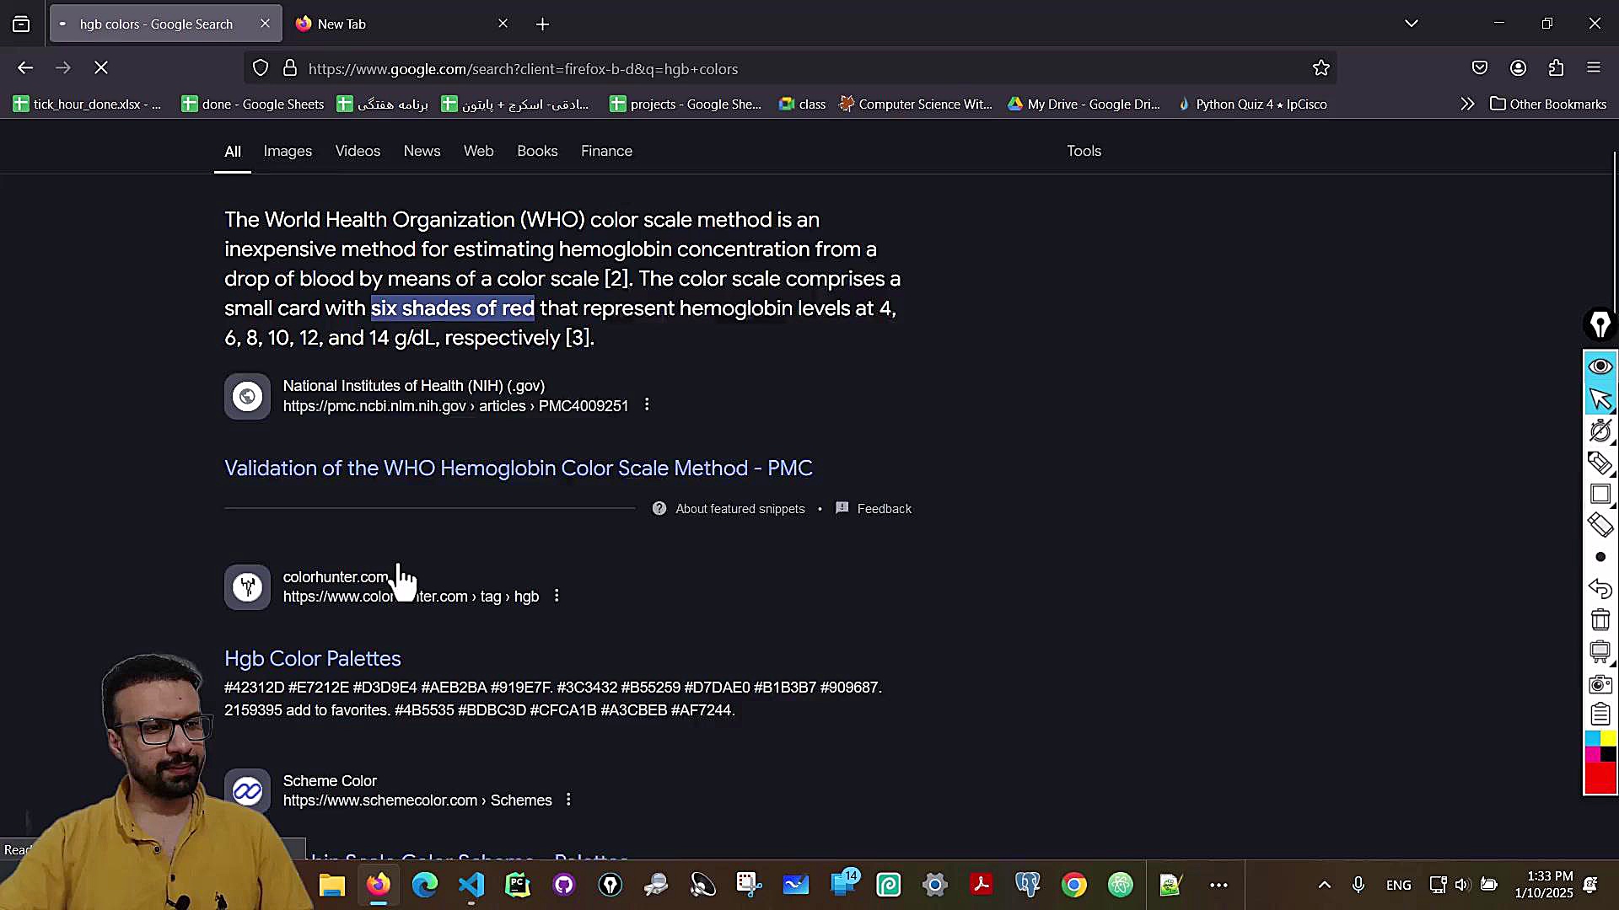The width and height of the screenshot is (1619, 910).
Task: Open the Python Quiz 4 bookmark
Action: pos(1253,104)
